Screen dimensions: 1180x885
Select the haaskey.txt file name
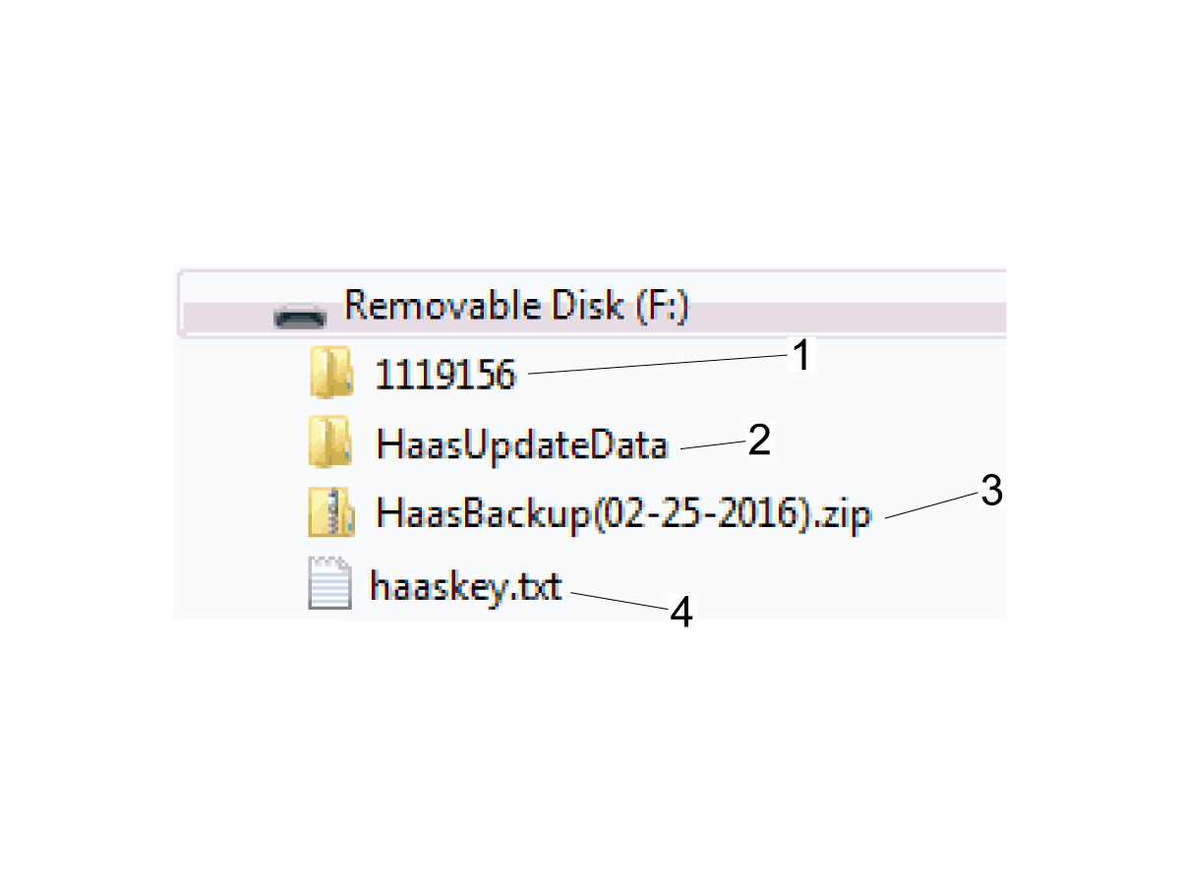pos(465,587)
